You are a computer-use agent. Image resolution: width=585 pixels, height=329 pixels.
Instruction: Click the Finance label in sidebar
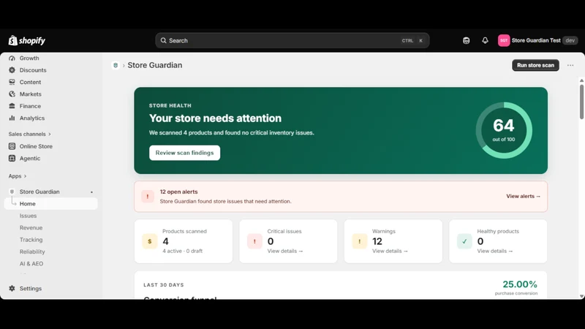[30, 106]
